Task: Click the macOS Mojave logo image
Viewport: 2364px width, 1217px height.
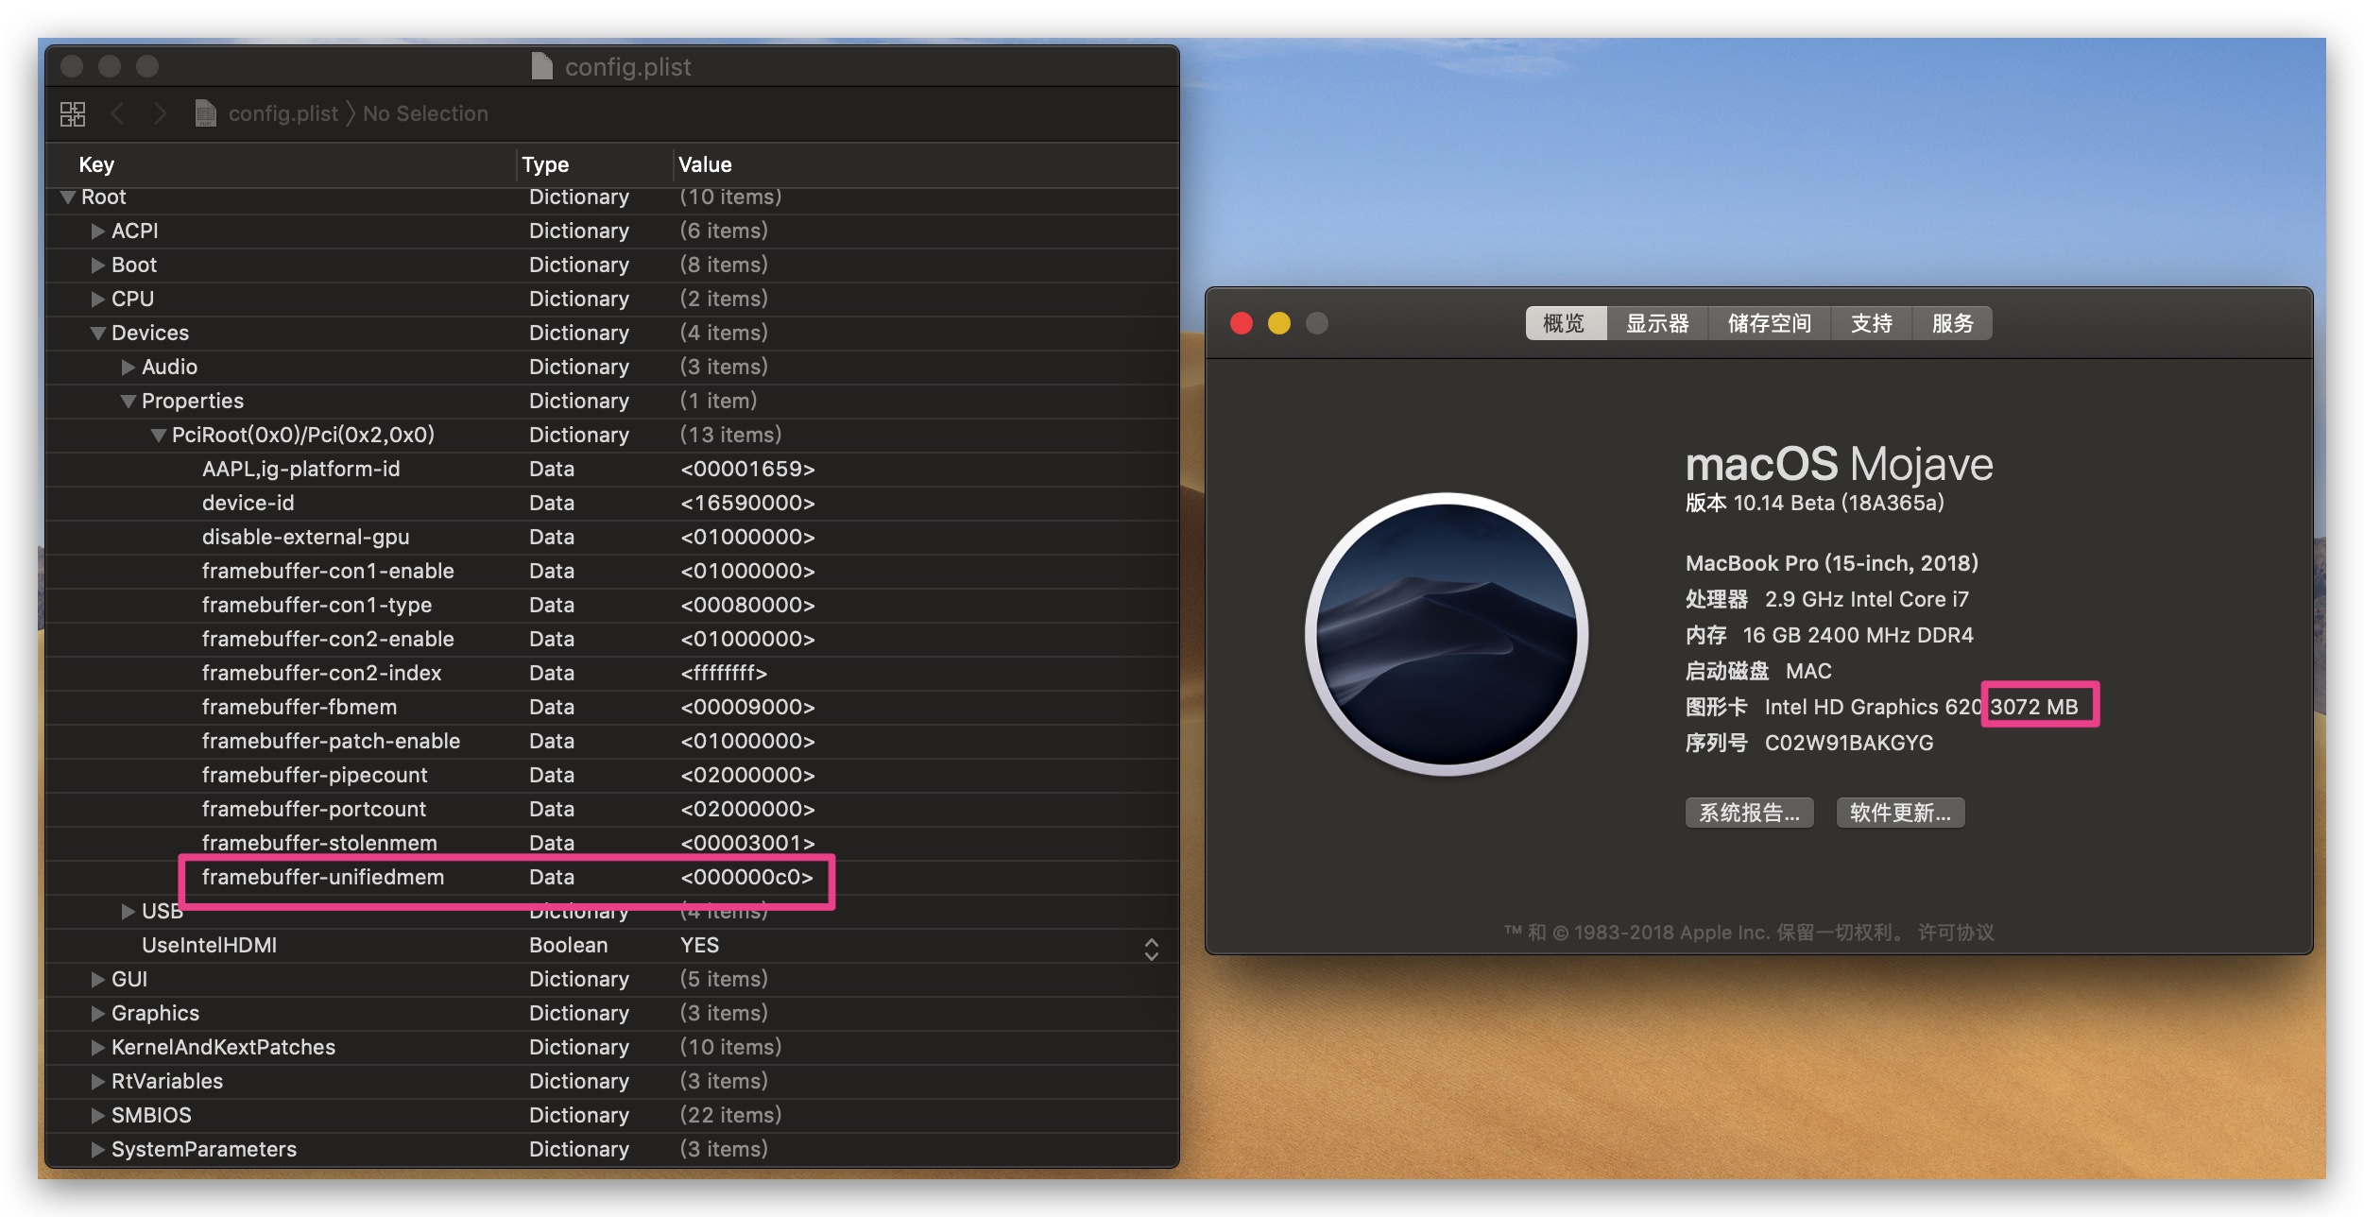Action: pyautogui.click(x=1447, y=633)
